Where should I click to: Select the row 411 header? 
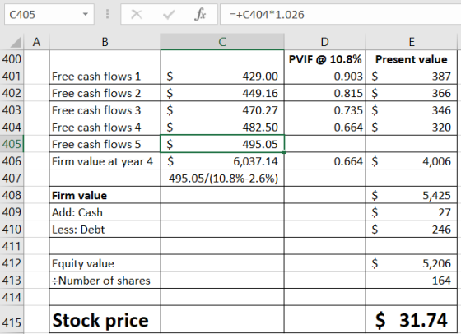coord(12,246)
